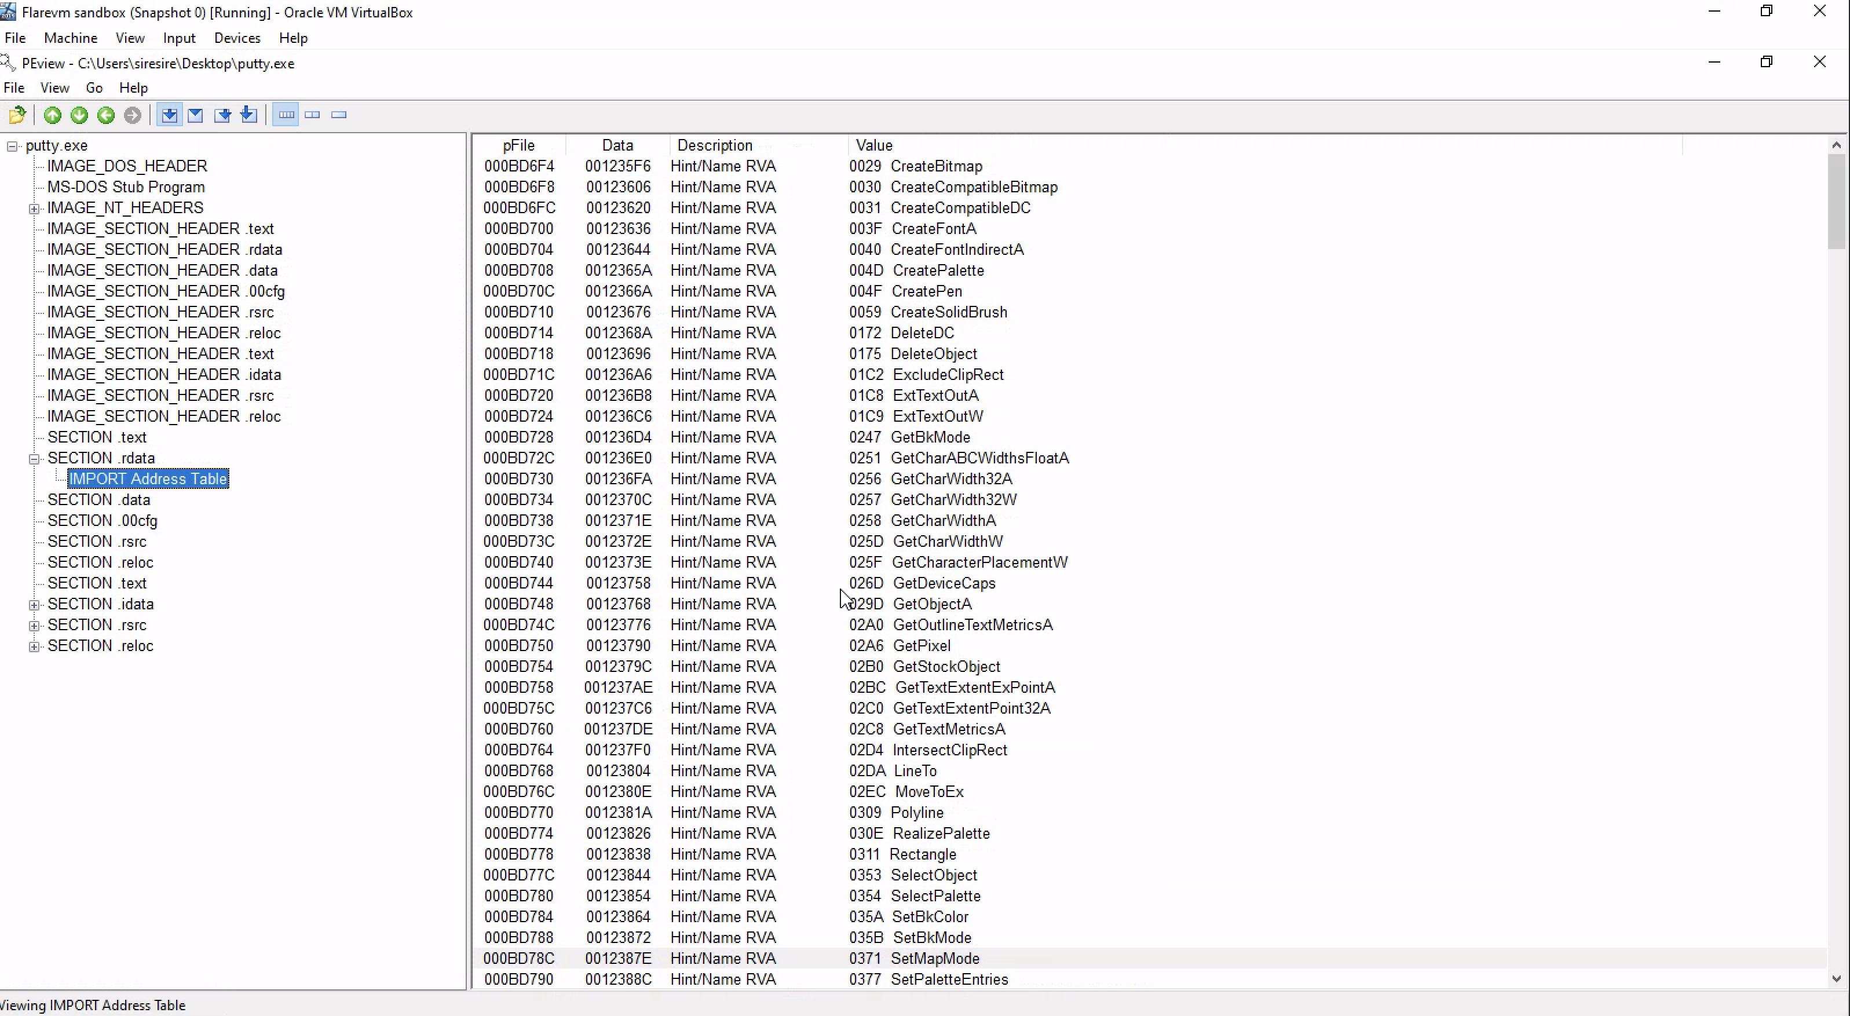Click the fourth blue arrow-into-box icon

tap(248, 115)
